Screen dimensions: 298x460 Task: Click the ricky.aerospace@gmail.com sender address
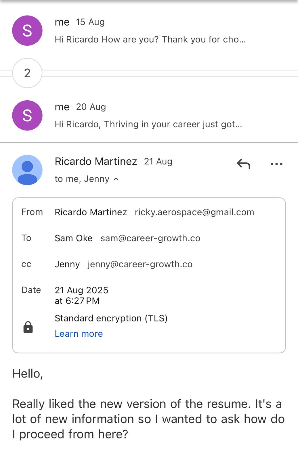194,212
